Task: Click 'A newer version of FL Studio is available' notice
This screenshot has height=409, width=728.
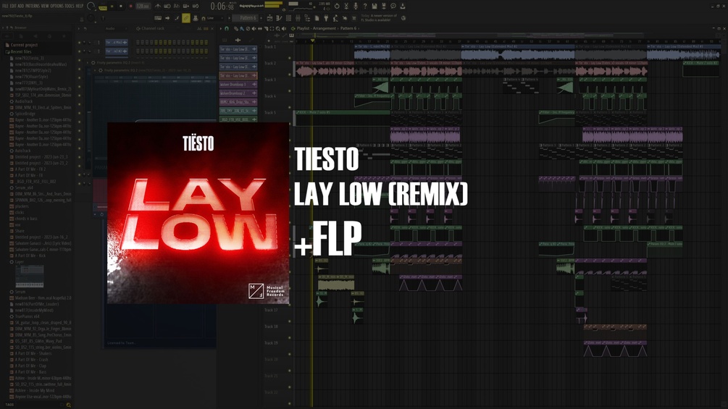Action: coord(380,17)
